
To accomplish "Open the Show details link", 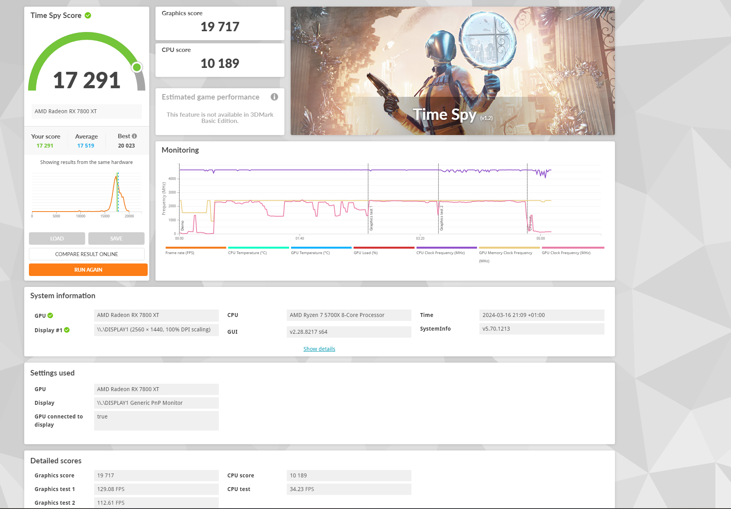I will click(319, 349).
